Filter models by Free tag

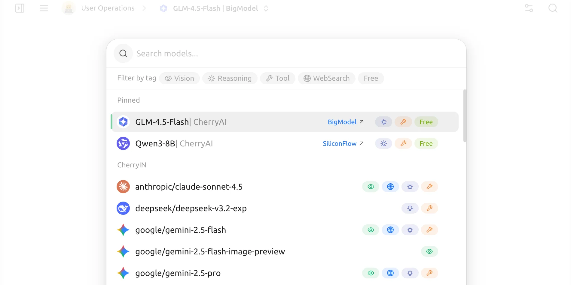[371, 78]
